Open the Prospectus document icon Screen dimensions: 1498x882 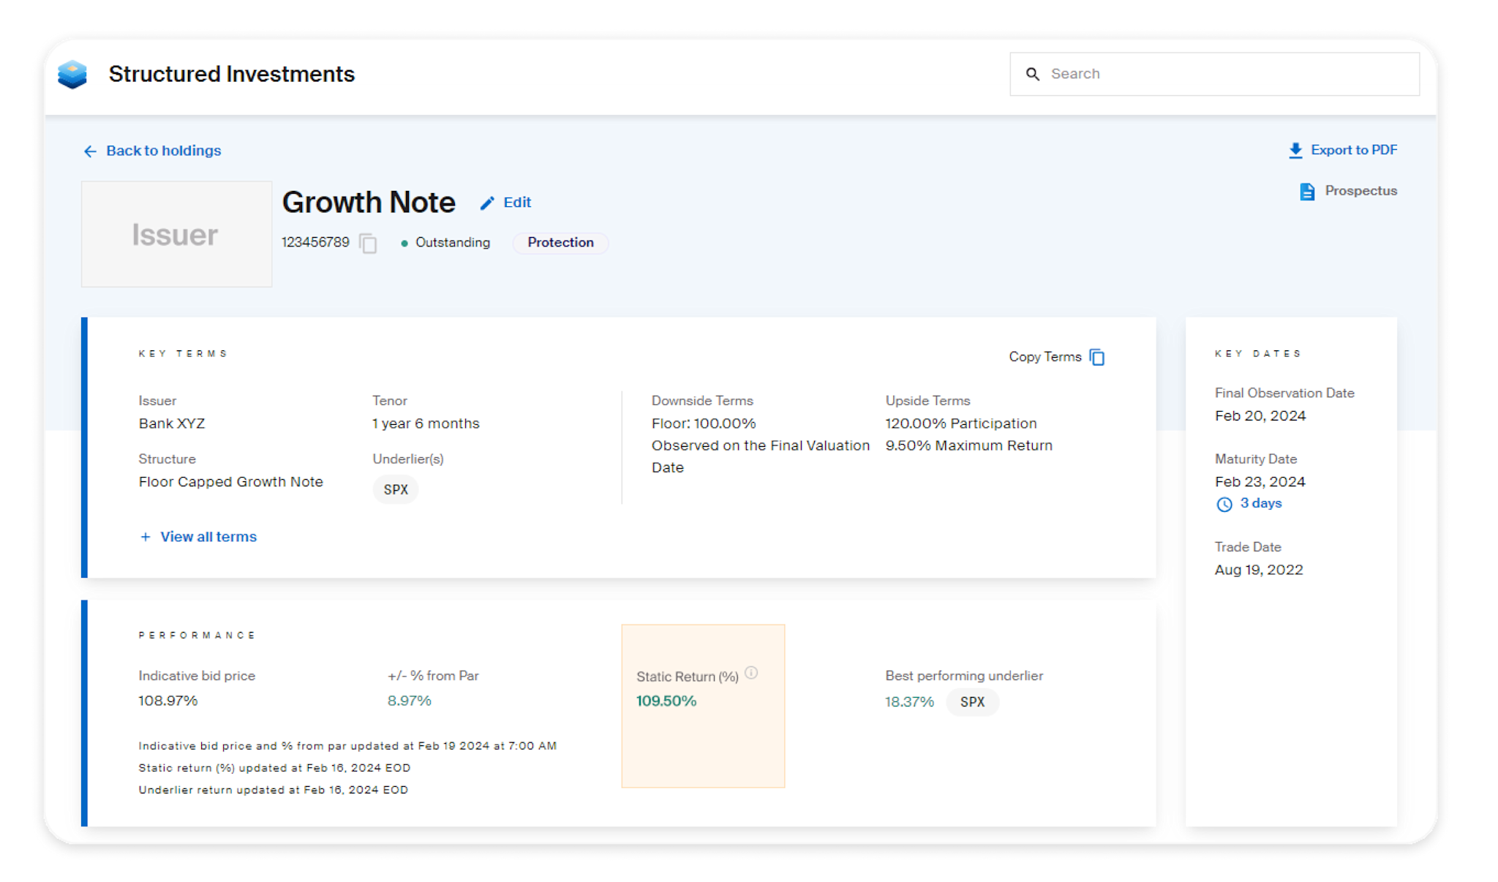[x=1306, y=191]
